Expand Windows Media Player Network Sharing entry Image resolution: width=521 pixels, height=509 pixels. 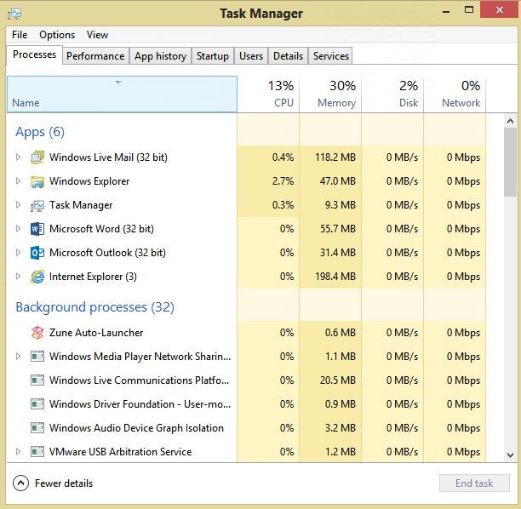pyautogui.click(x=18, y=356)
